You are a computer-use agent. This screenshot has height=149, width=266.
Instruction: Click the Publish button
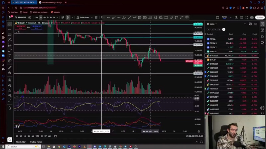260,17
